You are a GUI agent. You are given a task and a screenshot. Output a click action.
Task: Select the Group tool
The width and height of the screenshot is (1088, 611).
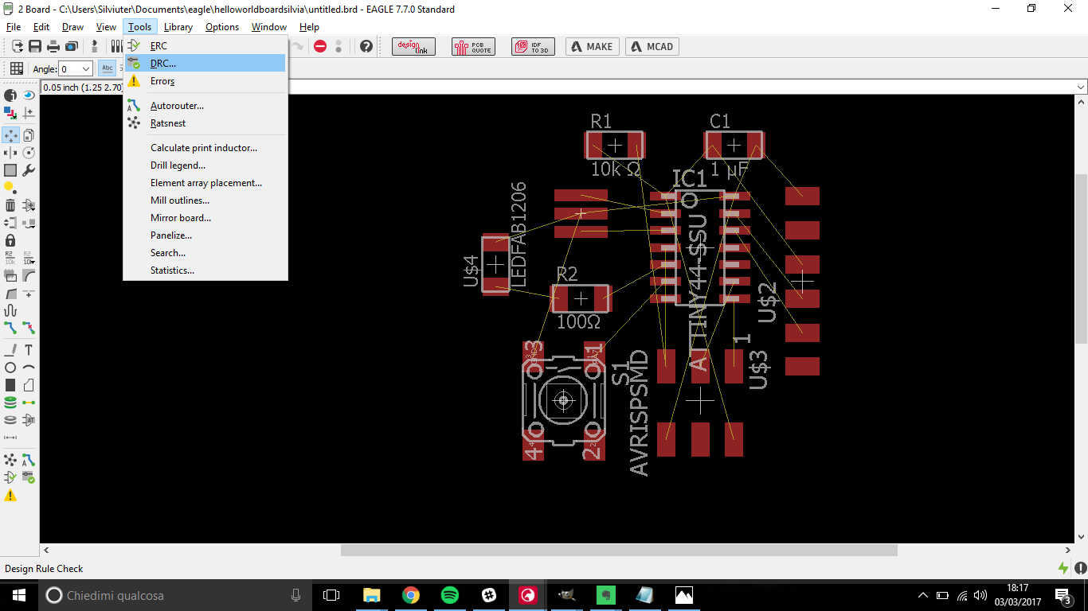click(x=10, y=170)
